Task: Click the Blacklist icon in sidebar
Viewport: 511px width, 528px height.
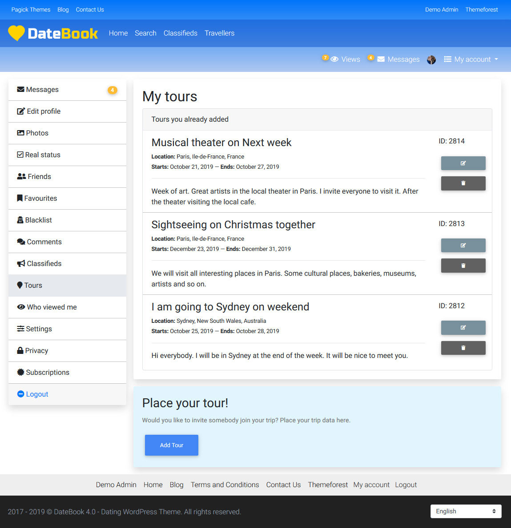Action: (x=20, y=220)
